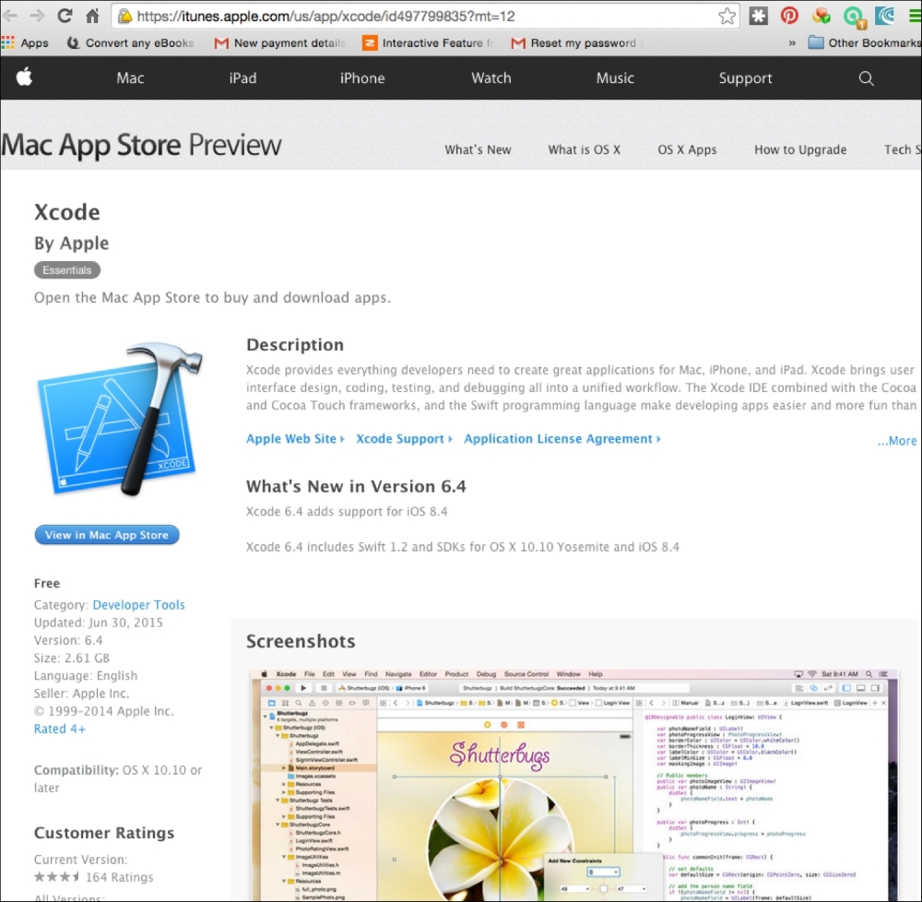Open the Other Bookmarks folder
922x902 pixels.
(865, 43)
